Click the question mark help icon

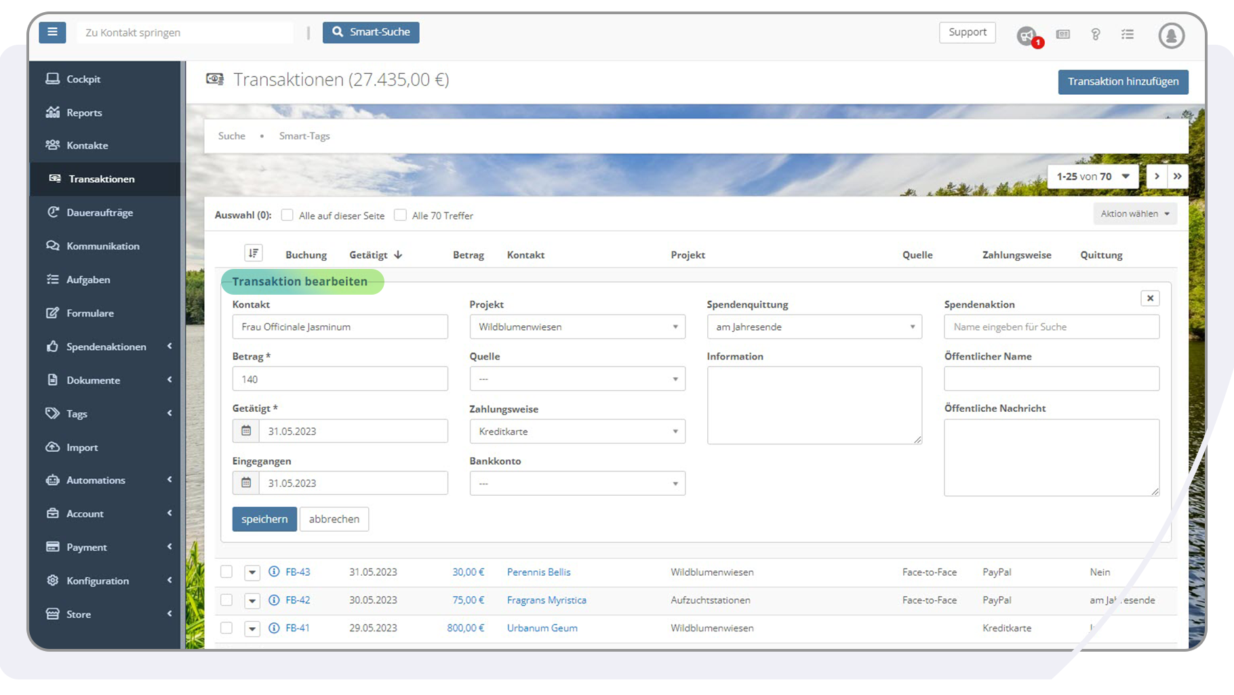[1095, 35]
